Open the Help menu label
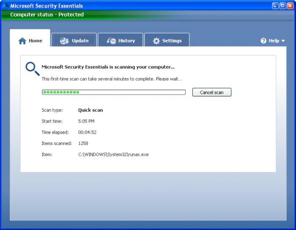Viewport: 296px width, 230px height. [274, 41]
